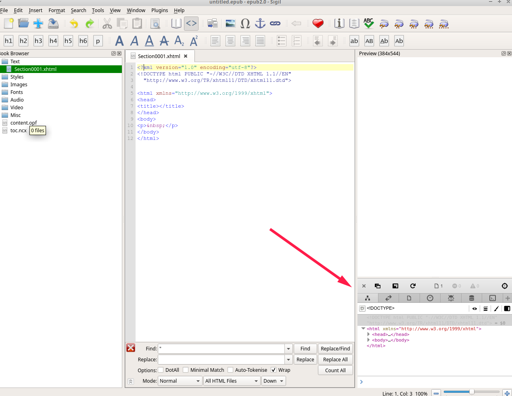Screen dimensions: 512x396
Task: Click the Insert Special Character omega icon
Action: 245,24
